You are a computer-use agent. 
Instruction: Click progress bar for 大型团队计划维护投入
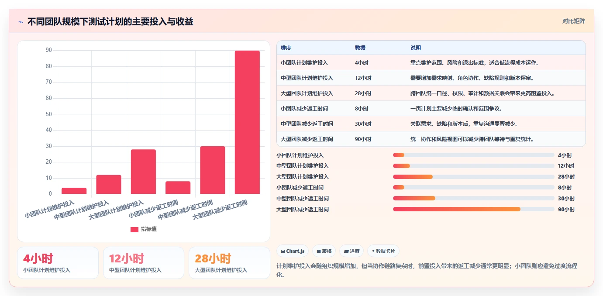tap(473, 177)
